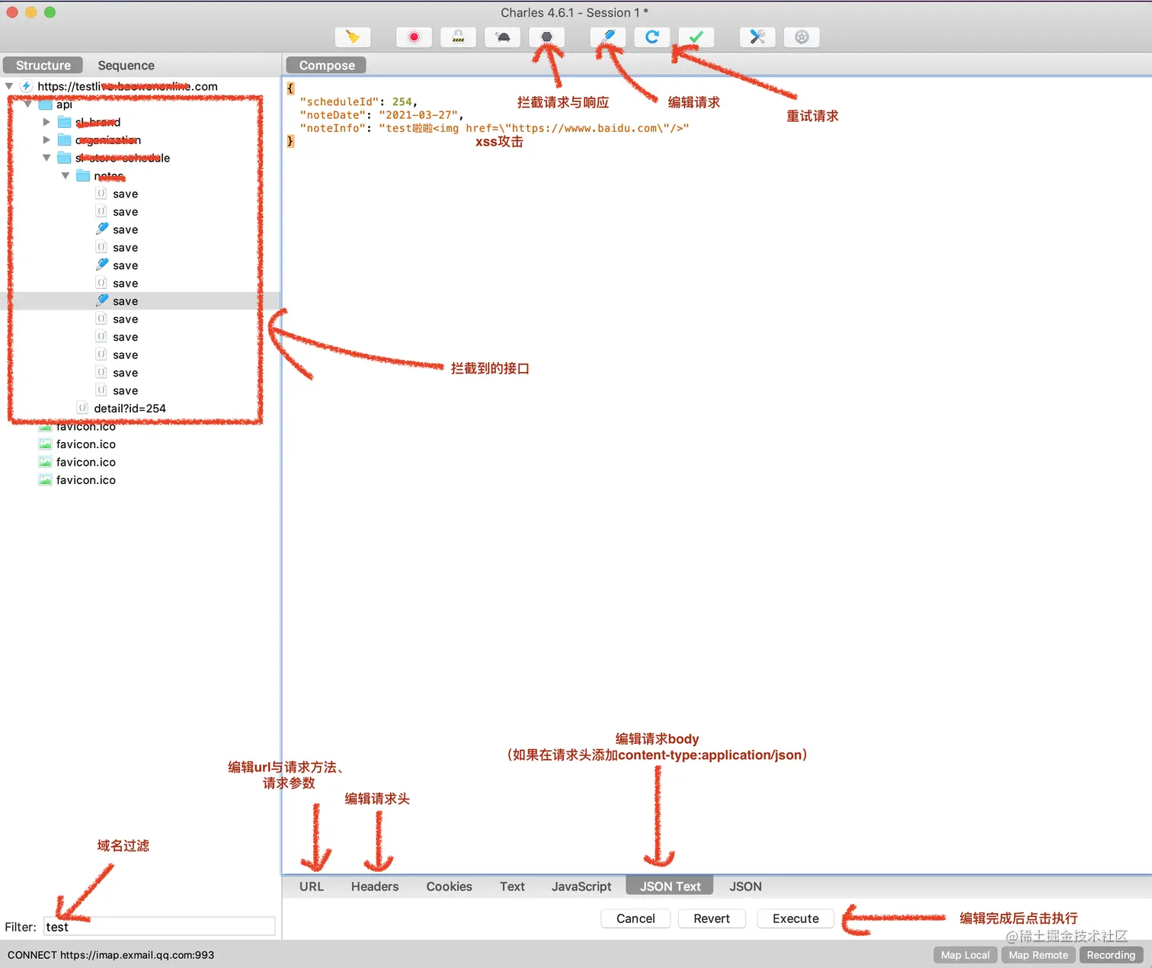This screenshot has height=968, width=1152.
Task: Select the Compose tab
Action: (x=327, y=66)
